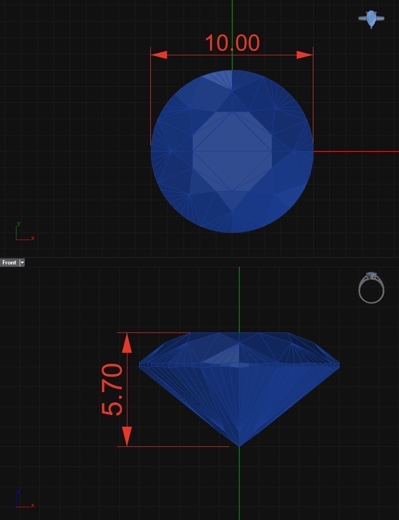The image size is (399, 520).
Task: Select the 10.00 width dimension text
Action: [232, 43]
